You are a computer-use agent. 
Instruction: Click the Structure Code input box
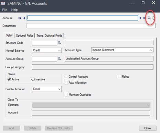pos(44,43)
